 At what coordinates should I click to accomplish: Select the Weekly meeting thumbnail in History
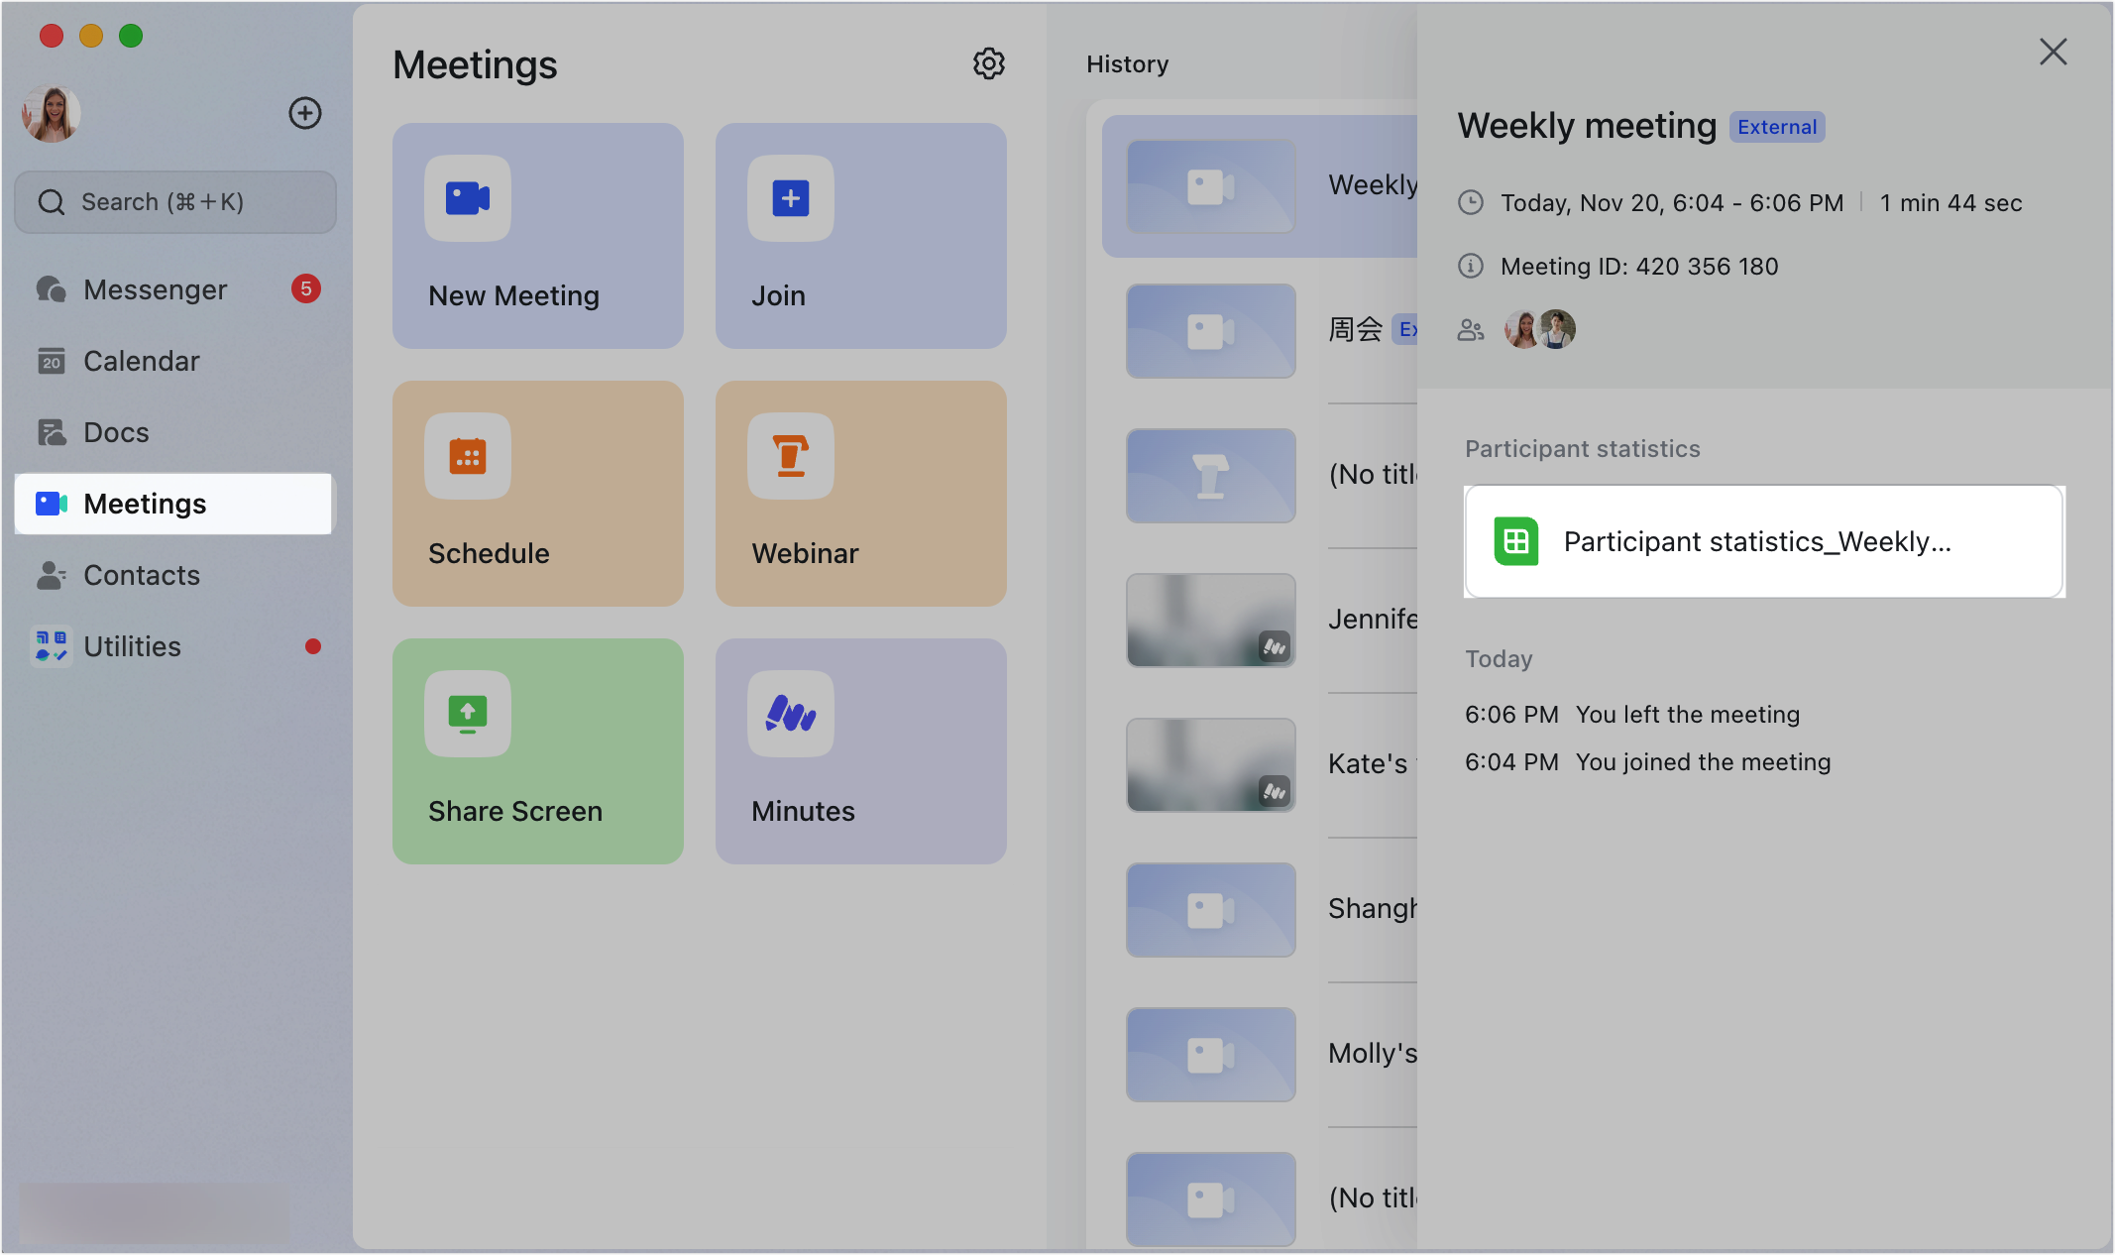pyautogui.click(x=1210, y=186)
